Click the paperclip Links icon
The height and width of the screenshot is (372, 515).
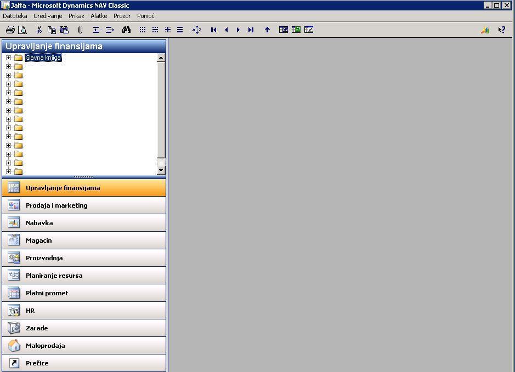(x=80, y=30)
